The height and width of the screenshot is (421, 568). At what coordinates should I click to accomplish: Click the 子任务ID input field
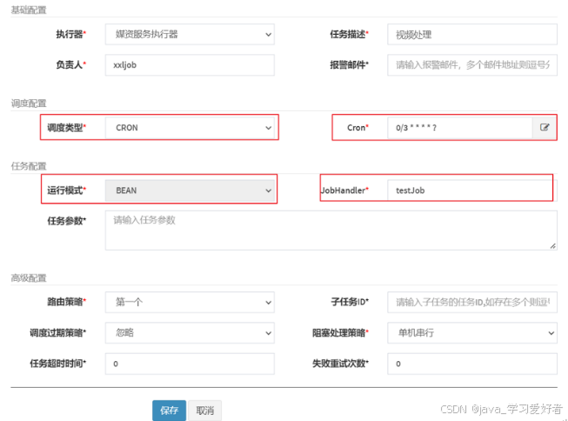pyautogui.click(x=472, y=302)
